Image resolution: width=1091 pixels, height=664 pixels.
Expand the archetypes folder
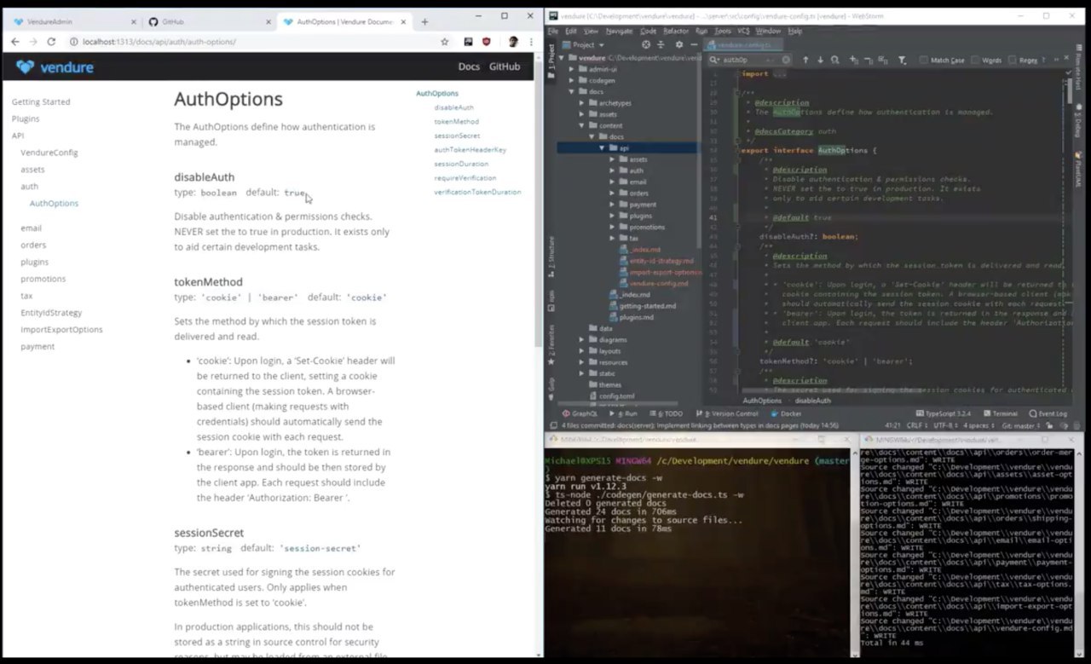pyautogui.click(x=582, y=103)
